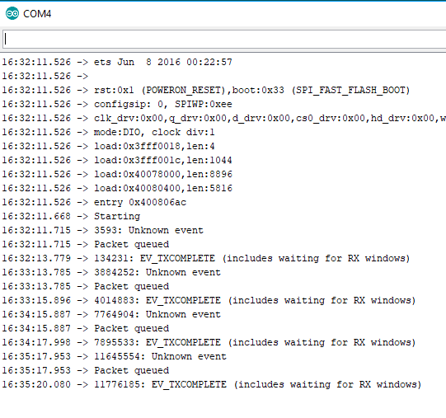The height and width of the screenshot is (418, 446).
Task: Click the '3884252: Unknown event' line
Action: click(111, 272)
